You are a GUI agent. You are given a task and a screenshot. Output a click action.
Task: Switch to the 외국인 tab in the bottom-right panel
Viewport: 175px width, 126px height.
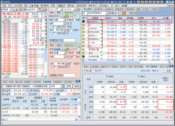tap(122, 67)
